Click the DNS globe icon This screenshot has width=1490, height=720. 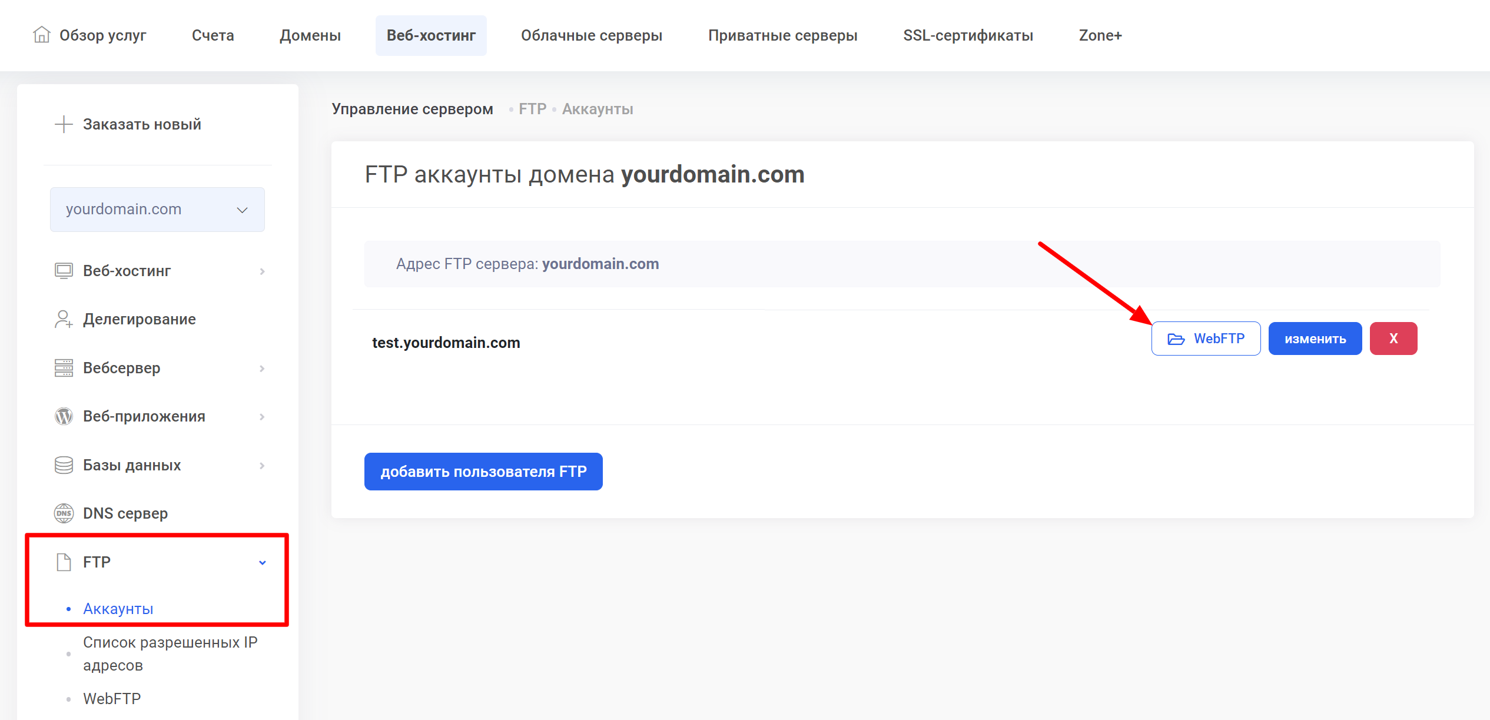pos(64,513)
